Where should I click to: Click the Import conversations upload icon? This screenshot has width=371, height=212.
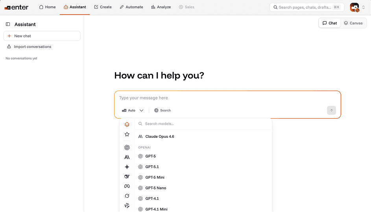(9, 46)
